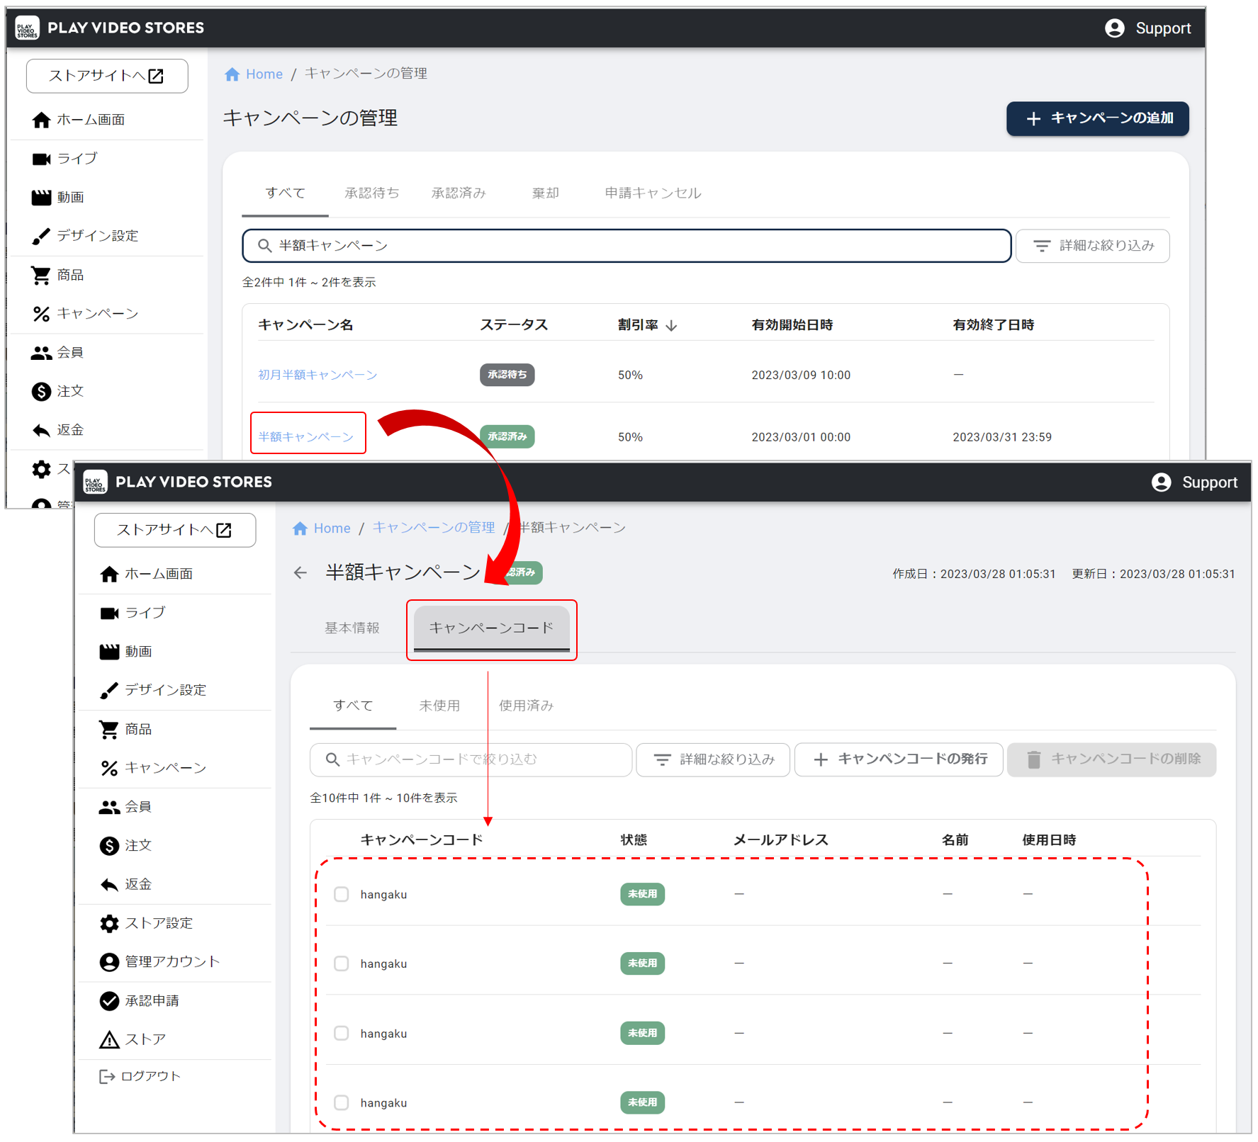Click the Support account icon in lower header
Image resolution: width=1258 pixels, height=1142 pixels.
pos(1161,482)
